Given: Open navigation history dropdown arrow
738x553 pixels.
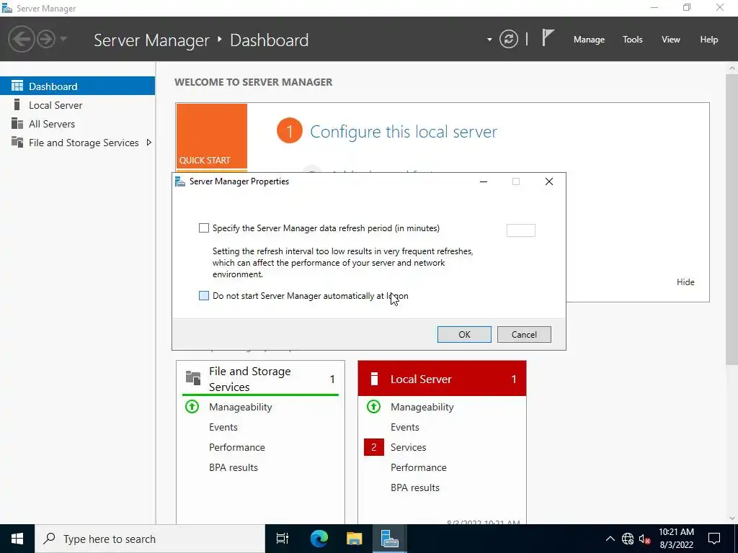Looking at the screenshot, I should coord(63,39).
